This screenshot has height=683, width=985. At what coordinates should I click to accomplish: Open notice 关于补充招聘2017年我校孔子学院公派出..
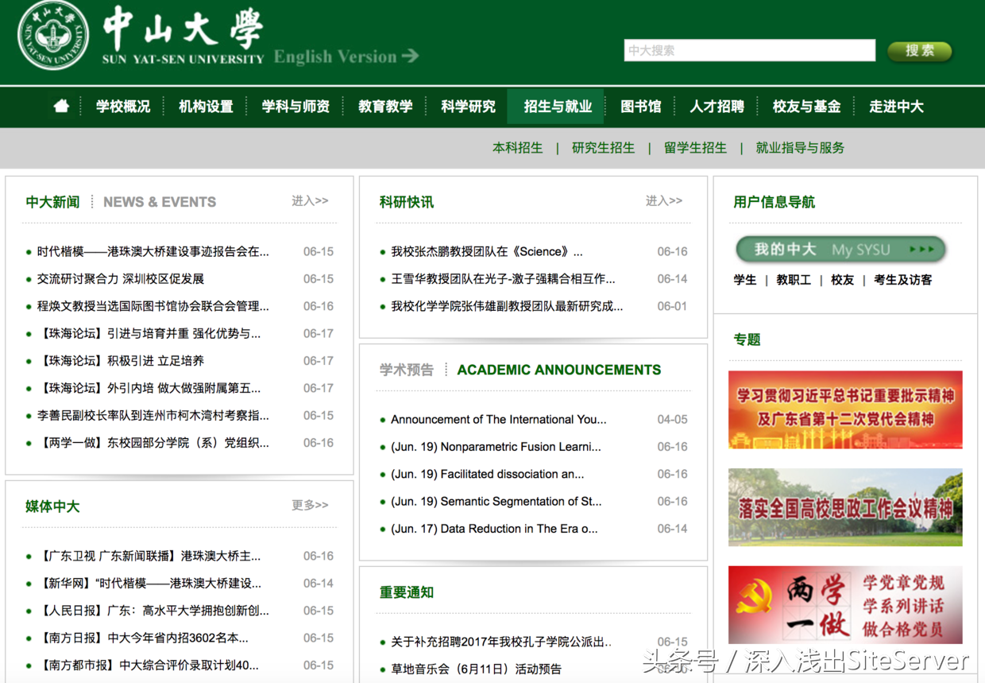click(502, 642)
